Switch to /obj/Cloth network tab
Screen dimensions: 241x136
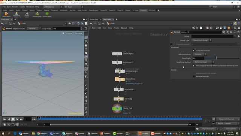(x=107, y=19)
